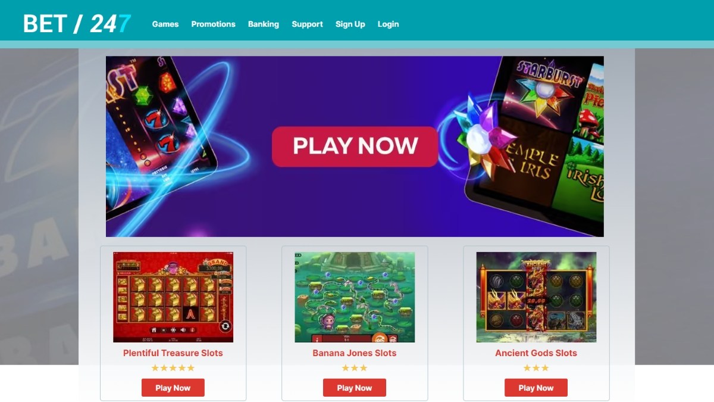Viewport: 714px width, 402px height.
Task: Go to the Banking page
Action: click(264, 24)
